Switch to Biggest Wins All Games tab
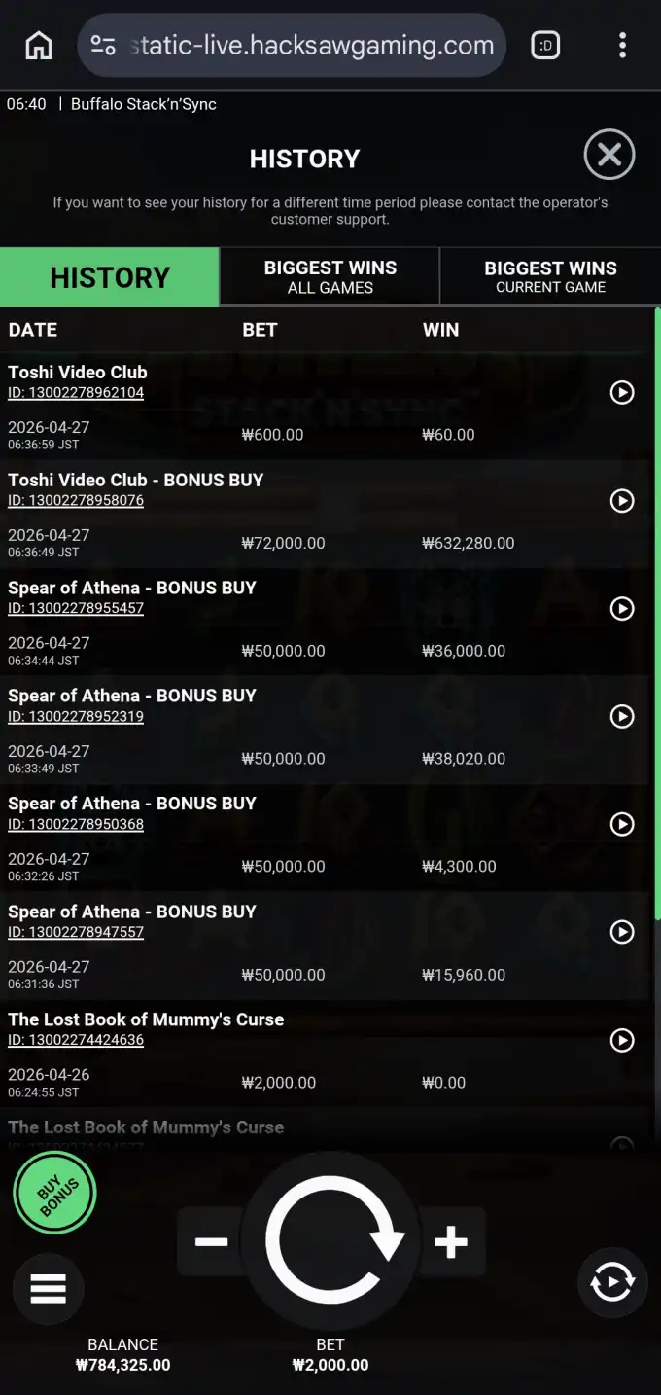This screenshot has width=661, height=1395. pos(330,276)
